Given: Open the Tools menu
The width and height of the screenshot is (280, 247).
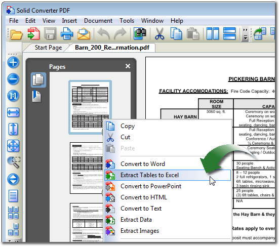Looking at the screenshot, I should click(127, 21).
